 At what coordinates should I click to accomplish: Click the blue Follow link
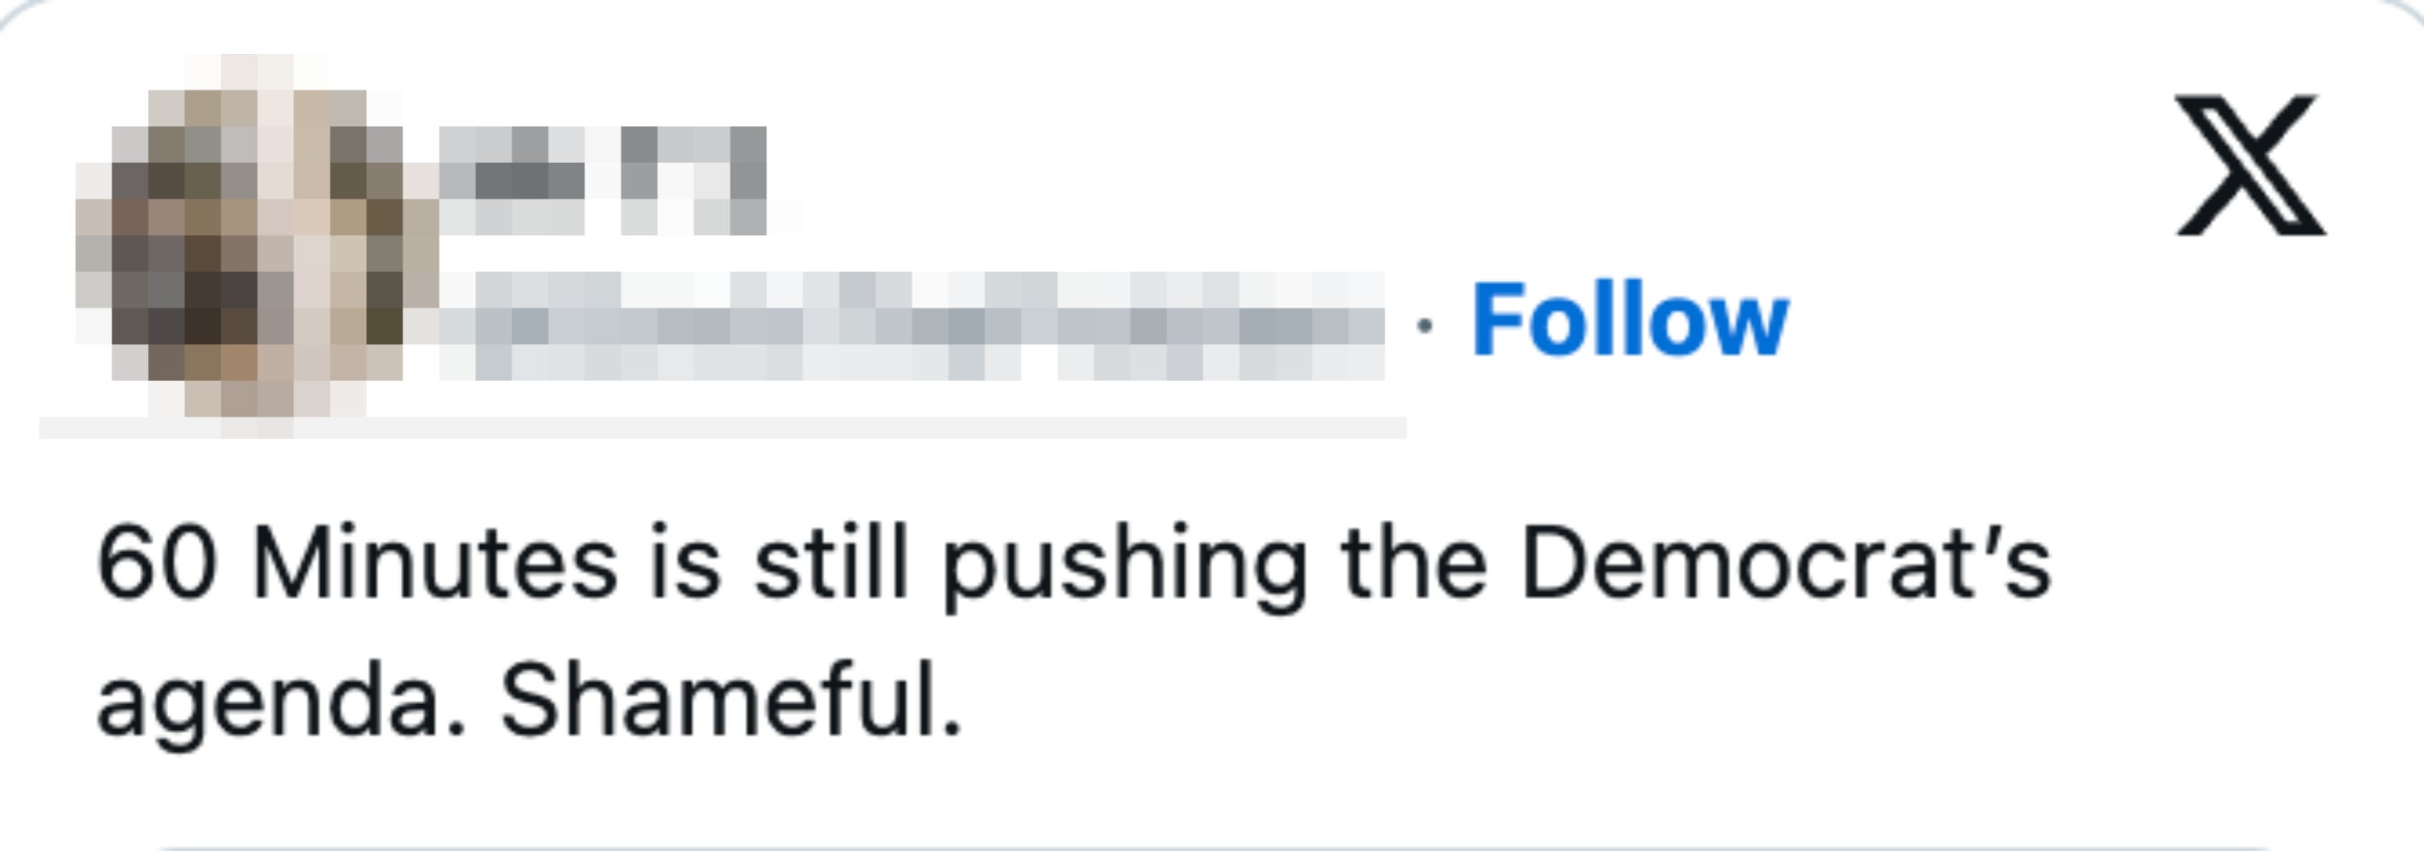[1629, 321]
